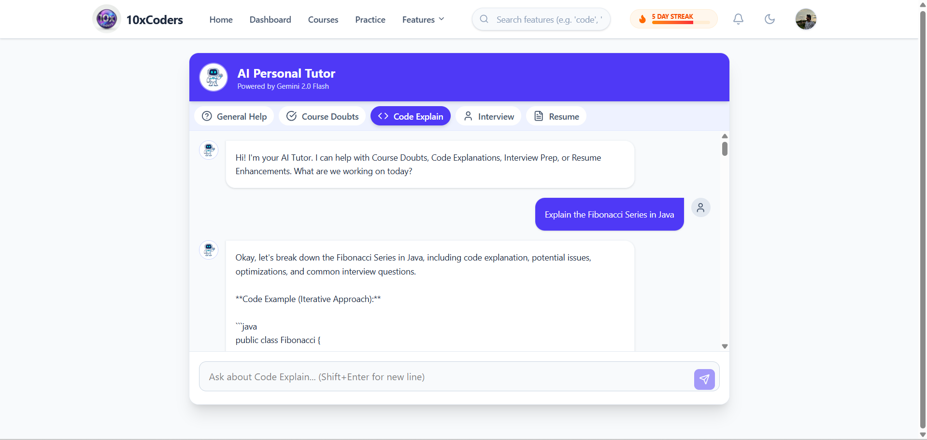The height and width of the screenshot is (440, 927).
Task: Select the General Help tab
Action: (x=234, y=116)
